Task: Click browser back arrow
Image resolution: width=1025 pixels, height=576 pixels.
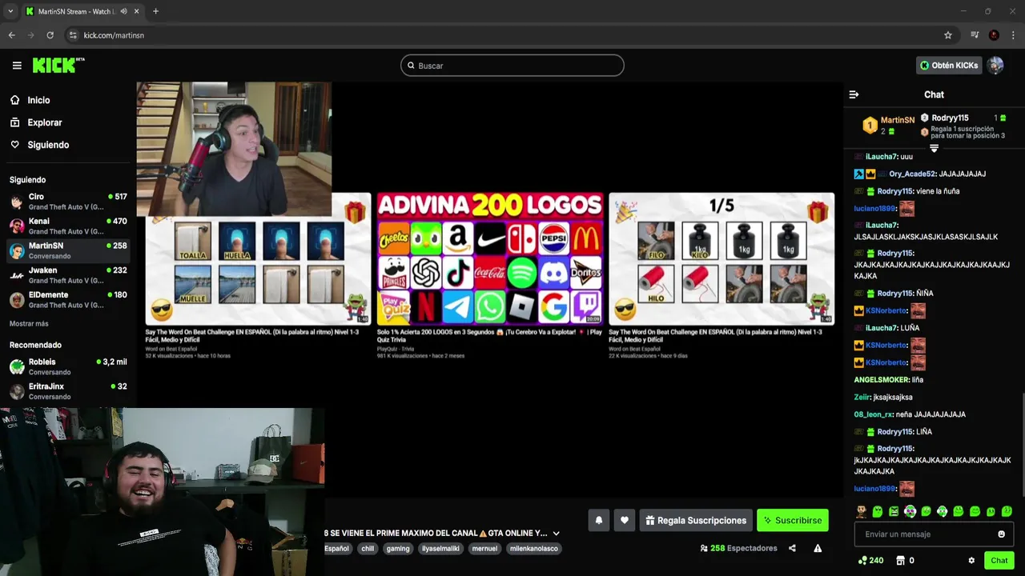Action: coord(12,35)
